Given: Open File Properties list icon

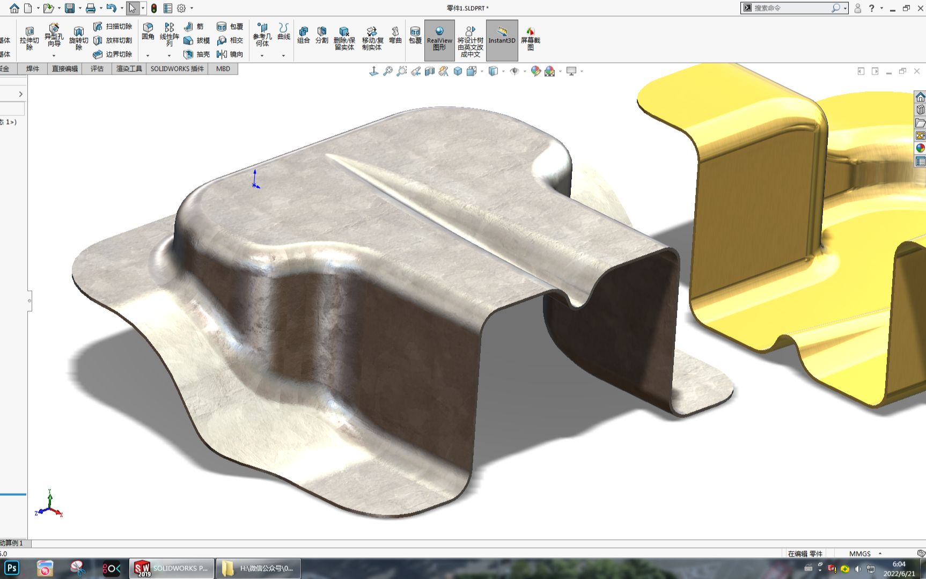Looking at the screenshot, I should [168, 8].
